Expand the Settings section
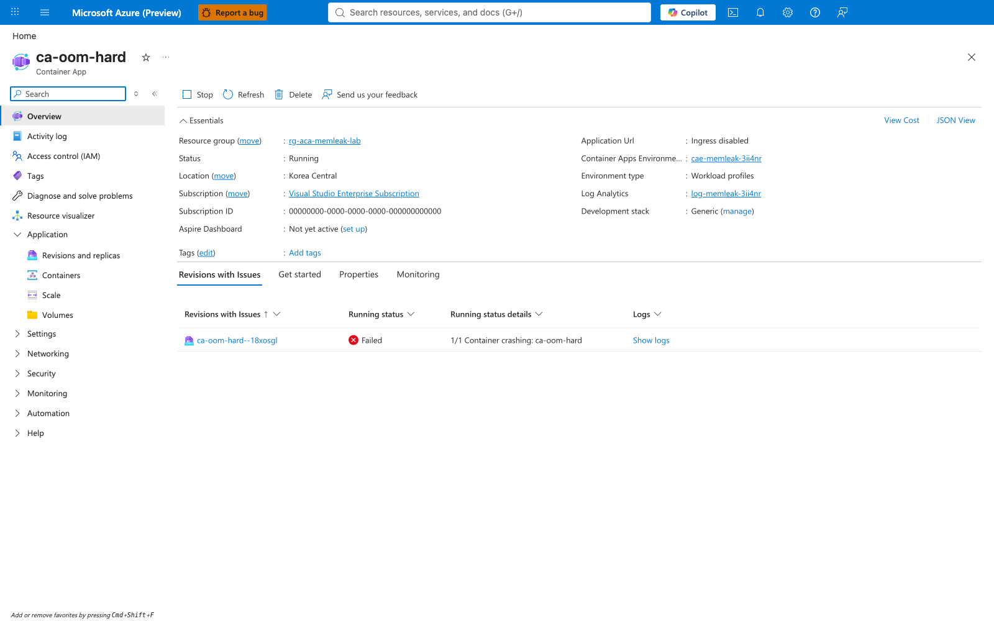Image resolution: width=994 pixels, height=621 pixels. coord(17,333)
